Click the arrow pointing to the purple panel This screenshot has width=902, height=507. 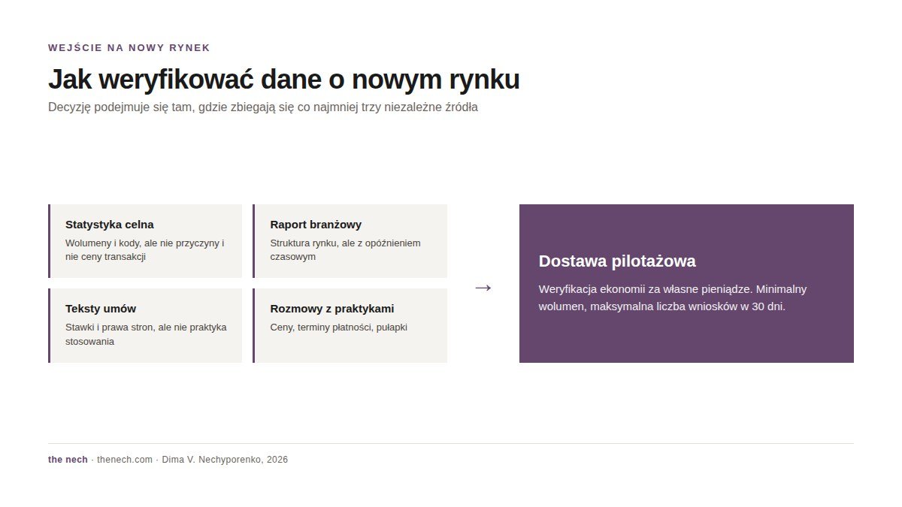click(x=483, y=288)
